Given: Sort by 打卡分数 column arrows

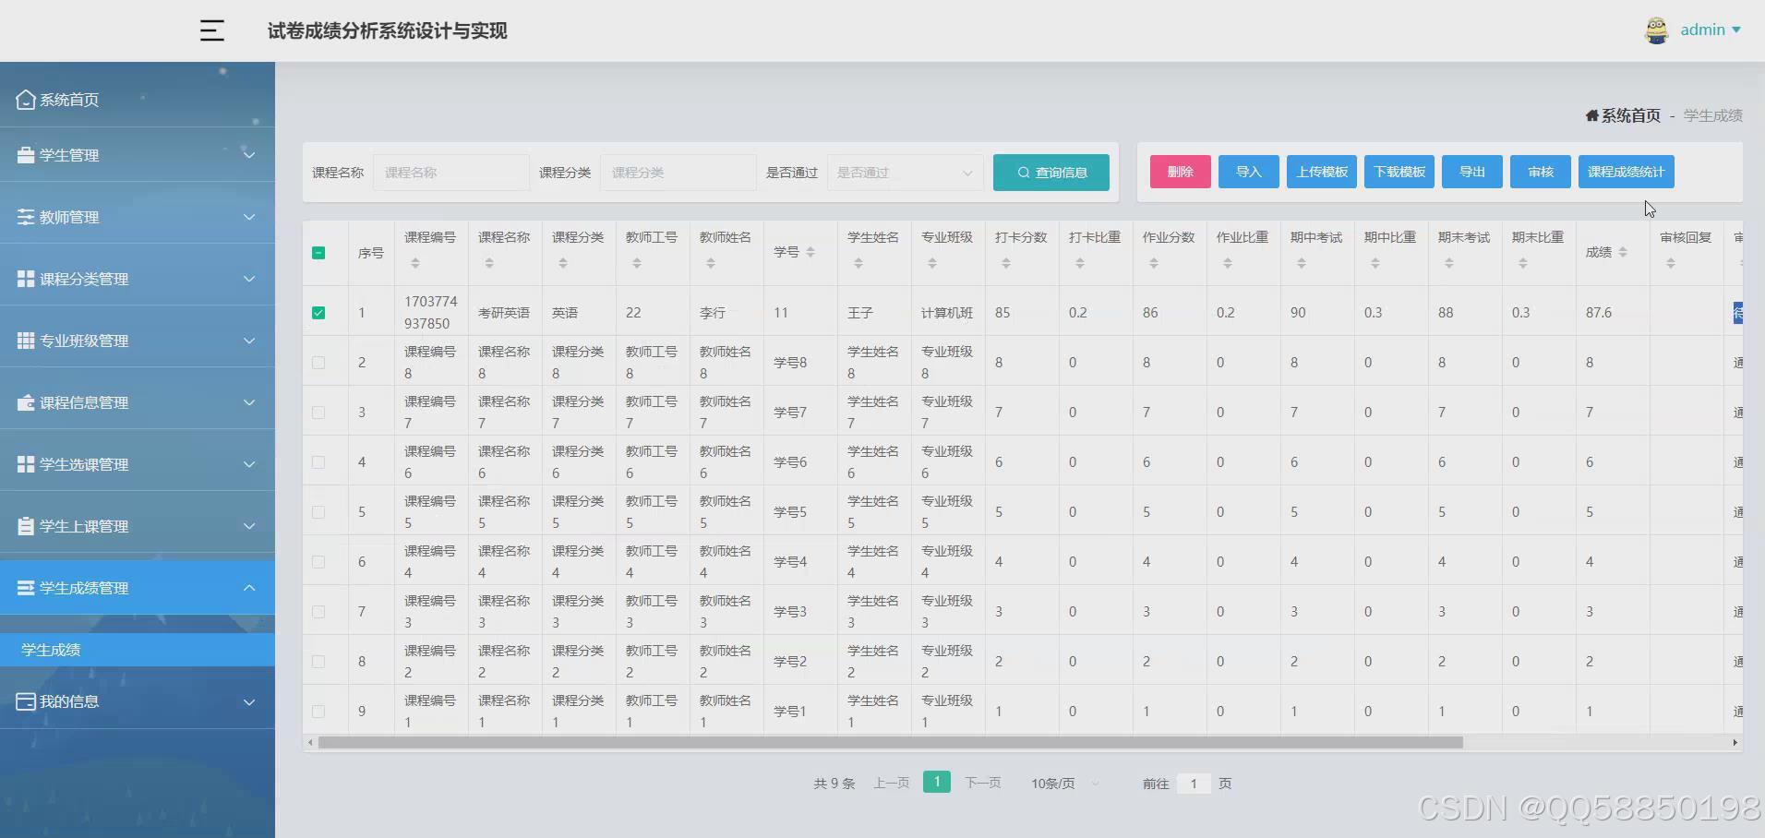Looking at the screenshot, I should point(1006,263).
